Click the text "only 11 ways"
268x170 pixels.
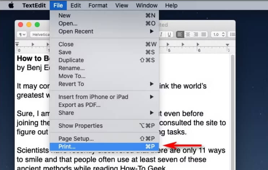click(x=204, y=150)
